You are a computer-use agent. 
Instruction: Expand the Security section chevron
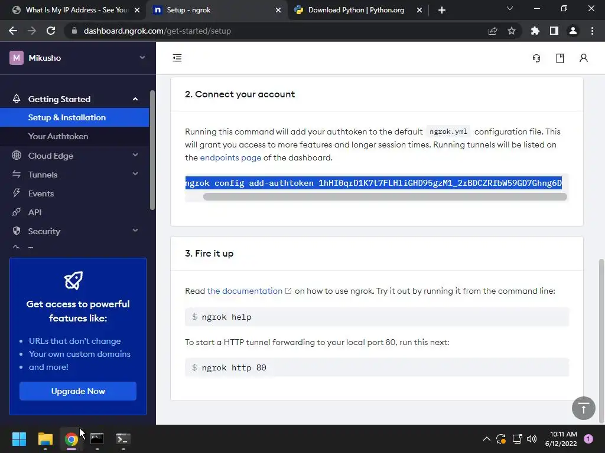point(135,231)
